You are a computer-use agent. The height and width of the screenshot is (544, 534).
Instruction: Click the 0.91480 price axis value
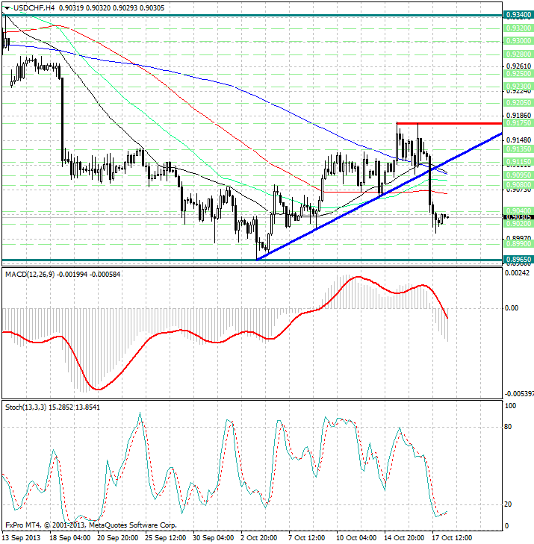pyautogui.click(x=519, y=140)
